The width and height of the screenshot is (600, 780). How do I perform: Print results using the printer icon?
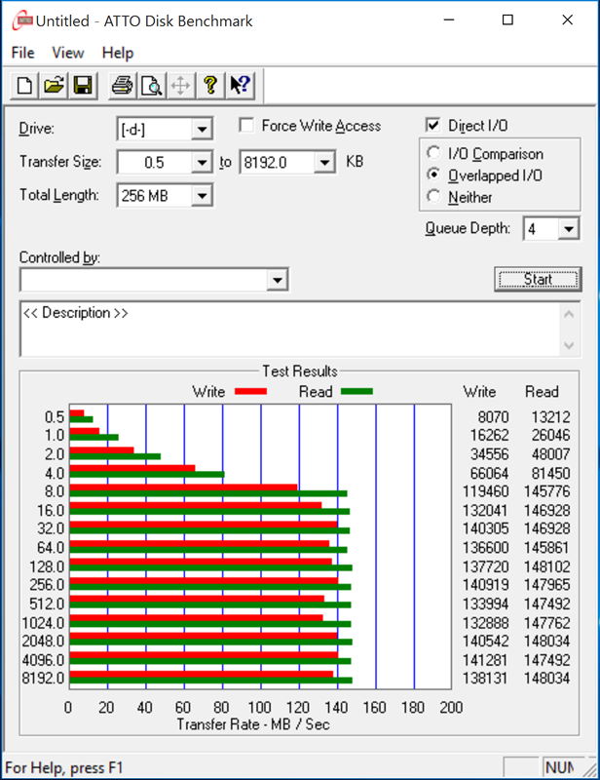coord(122,86)
